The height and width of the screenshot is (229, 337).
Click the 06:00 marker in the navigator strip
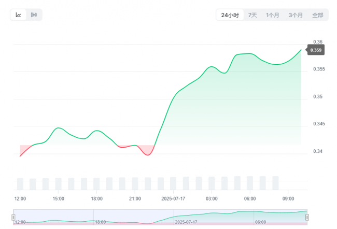pyautogui.click(x=260, y=222)
